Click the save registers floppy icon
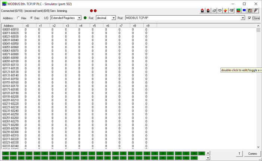 (208, 11)
